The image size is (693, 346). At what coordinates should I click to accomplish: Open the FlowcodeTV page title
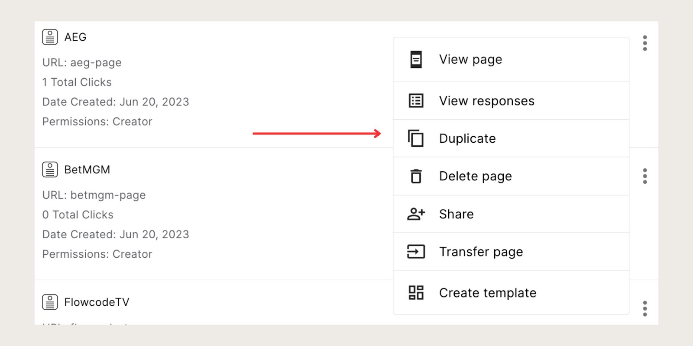97,302
